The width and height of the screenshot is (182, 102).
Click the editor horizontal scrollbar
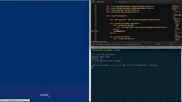[99, 42]
